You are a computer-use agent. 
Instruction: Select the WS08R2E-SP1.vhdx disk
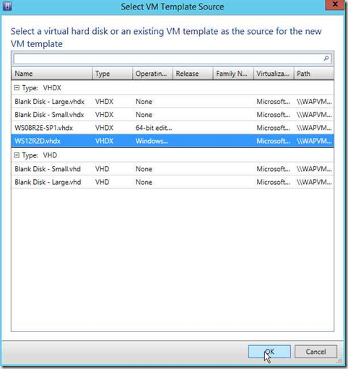coord(173,128)
